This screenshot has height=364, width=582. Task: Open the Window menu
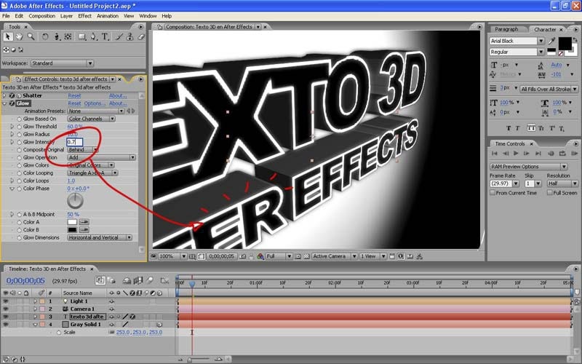[x=148, y=16]
